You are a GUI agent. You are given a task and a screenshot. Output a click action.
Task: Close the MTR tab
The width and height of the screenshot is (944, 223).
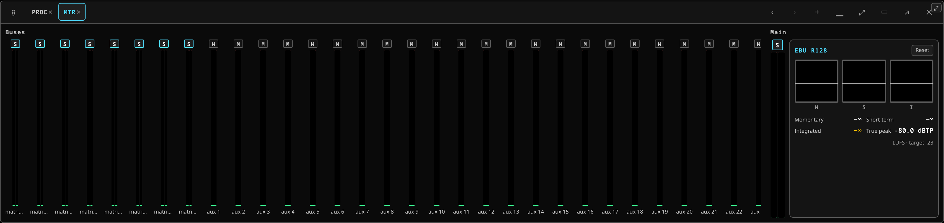coord(78,12)
